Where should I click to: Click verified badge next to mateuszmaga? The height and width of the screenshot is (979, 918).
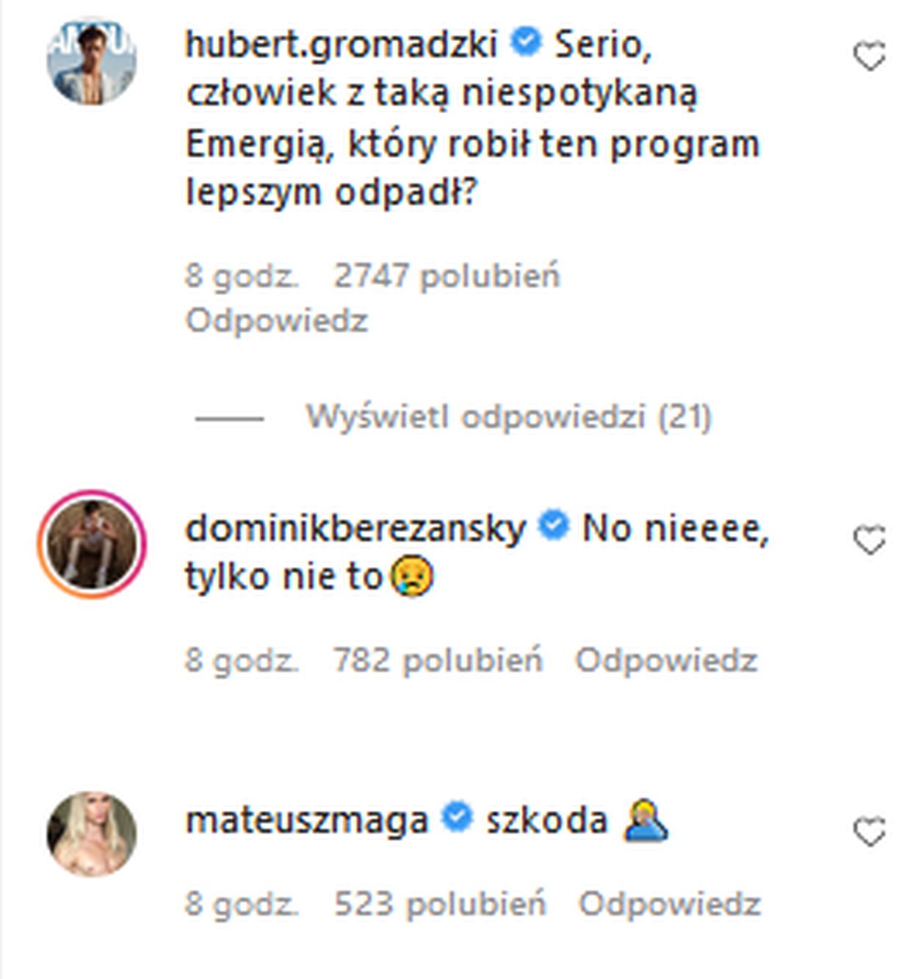pos(457,818)
